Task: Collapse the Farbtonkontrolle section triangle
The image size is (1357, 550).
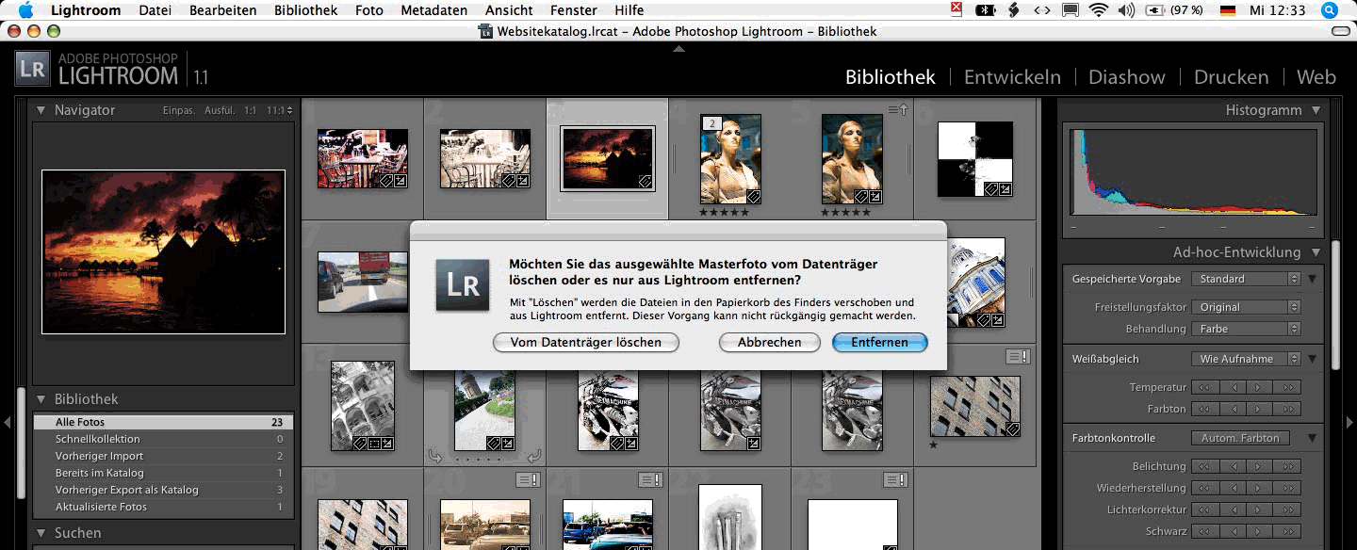Action: click(x=1312, y=438)
